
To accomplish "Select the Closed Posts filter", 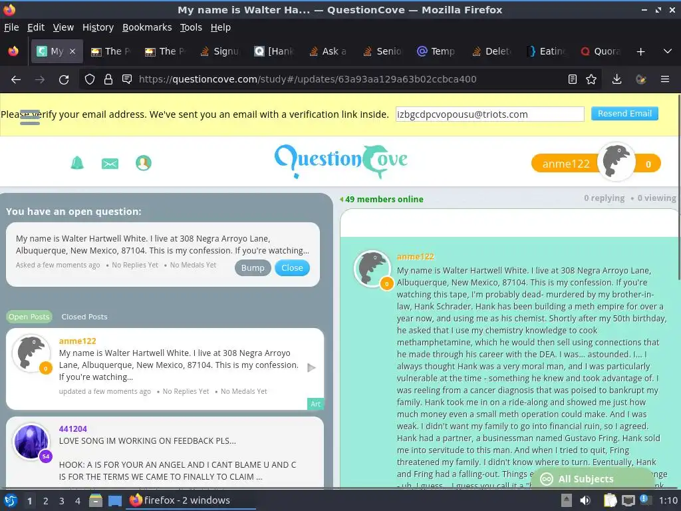I will 84,317.
